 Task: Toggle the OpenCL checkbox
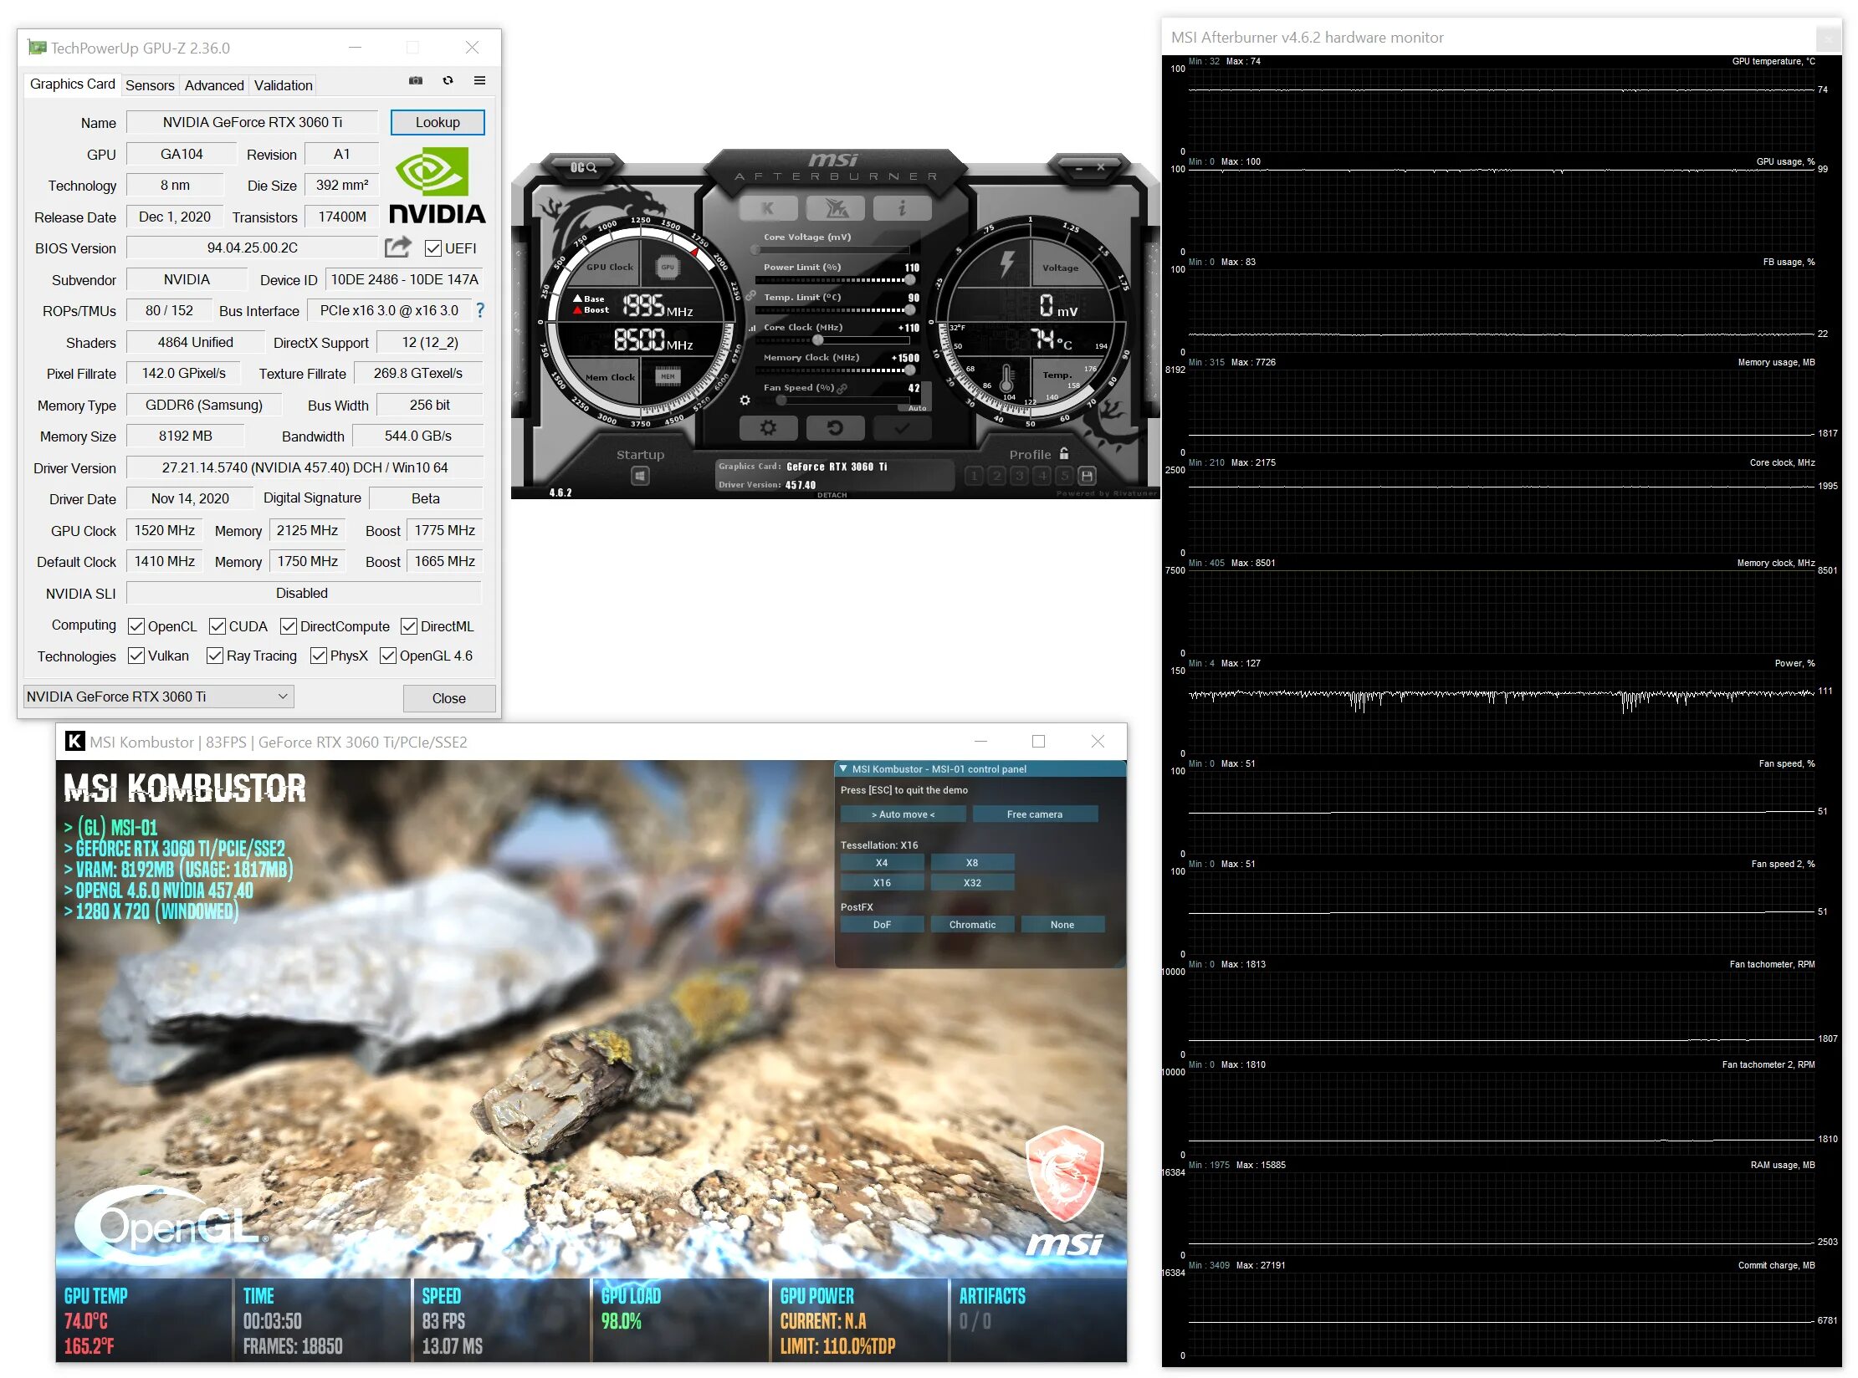136,626
